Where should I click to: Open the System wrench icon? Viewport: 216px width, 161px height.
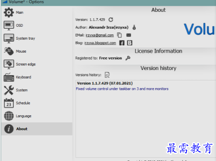9,90
